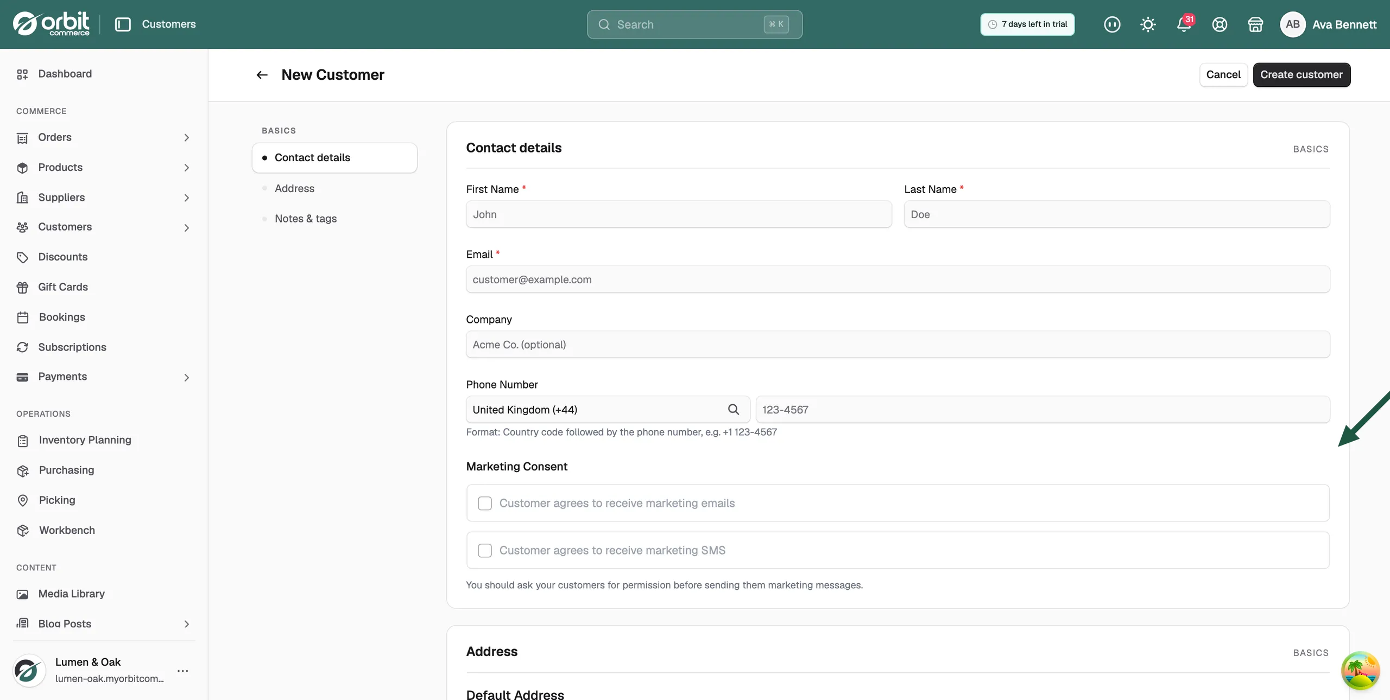Click the Blog Posts document icon

coord(22,623)
